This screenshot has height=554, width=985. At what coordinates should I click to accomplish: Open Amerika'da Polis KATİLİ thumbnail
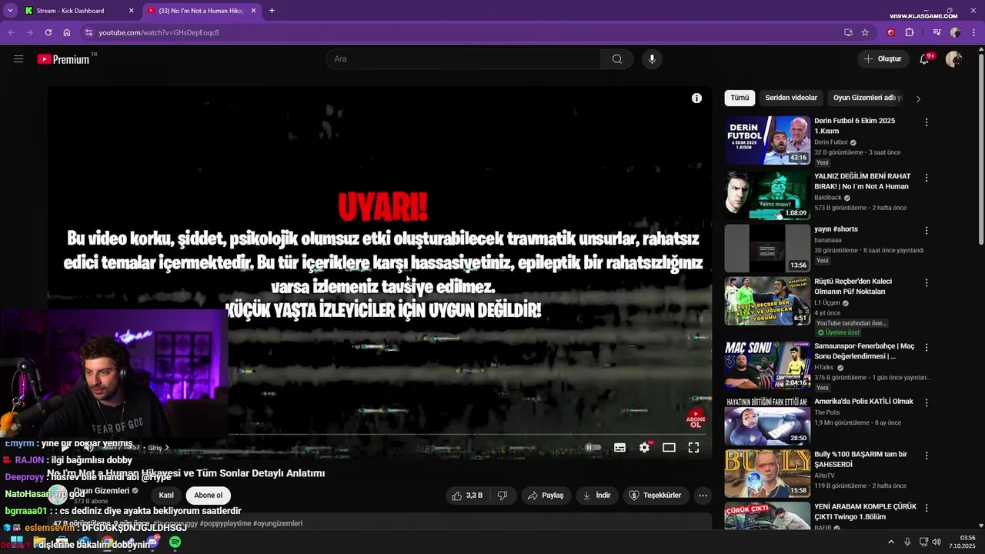click(x=767, y=421)
